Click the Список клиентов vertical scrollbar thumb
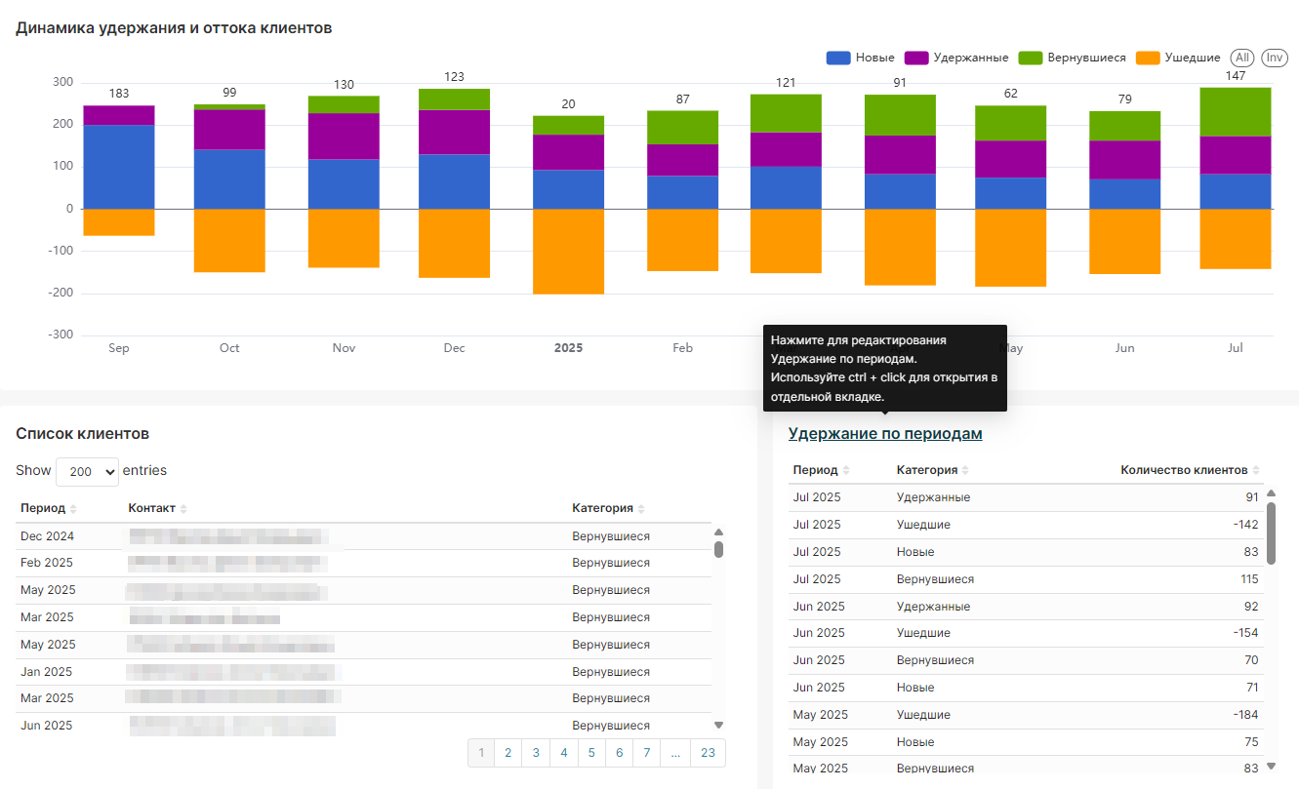This screenshot has width=1299, height=789. [x=719, y=549]
